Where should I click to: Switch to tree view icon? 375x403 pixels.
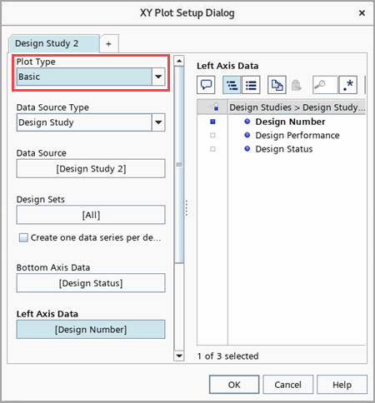232,85
